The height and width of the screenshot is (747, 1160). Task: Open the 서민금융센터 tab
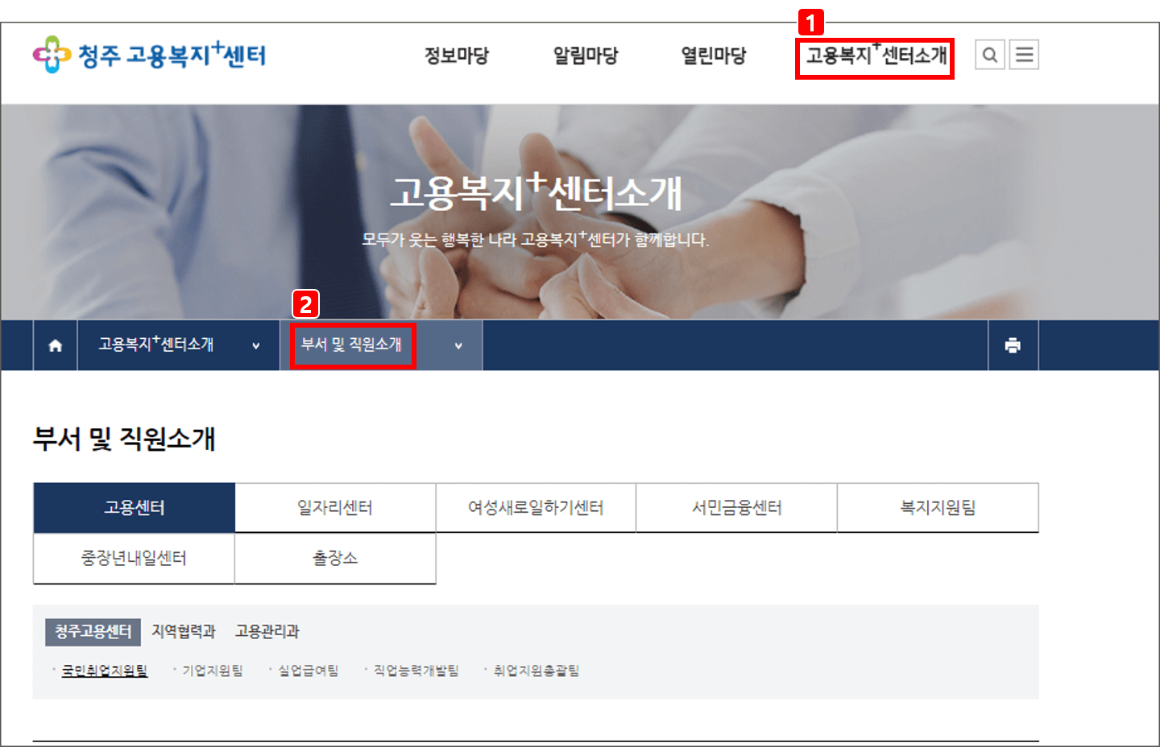[735, 507]
